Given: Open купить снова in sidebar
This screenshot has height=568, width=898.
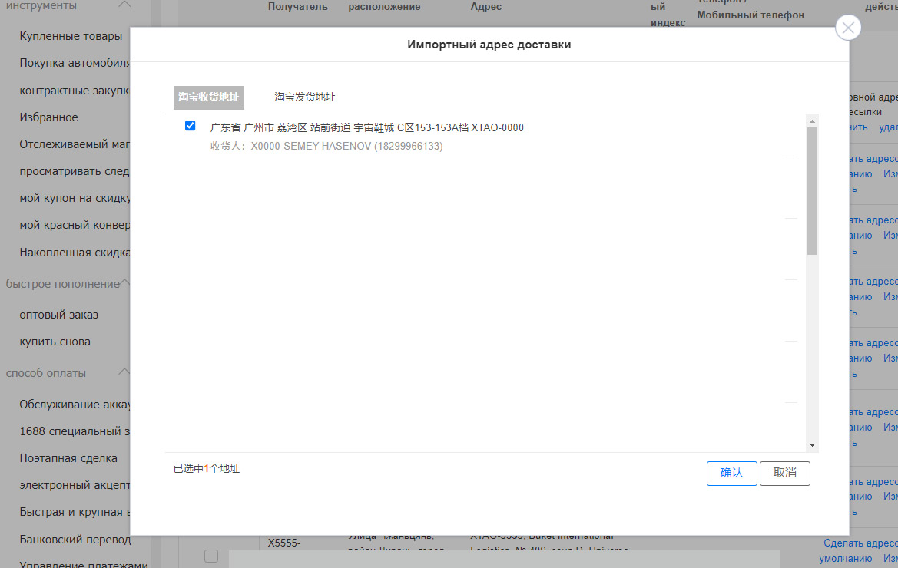Looking at the screenshot, I should click(55, 342).
